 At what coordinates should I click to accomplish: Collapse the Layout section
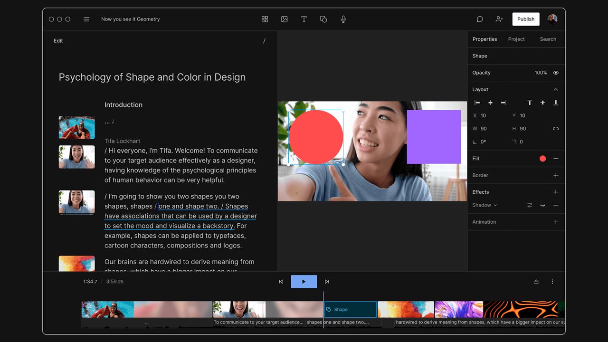point(556,89)
